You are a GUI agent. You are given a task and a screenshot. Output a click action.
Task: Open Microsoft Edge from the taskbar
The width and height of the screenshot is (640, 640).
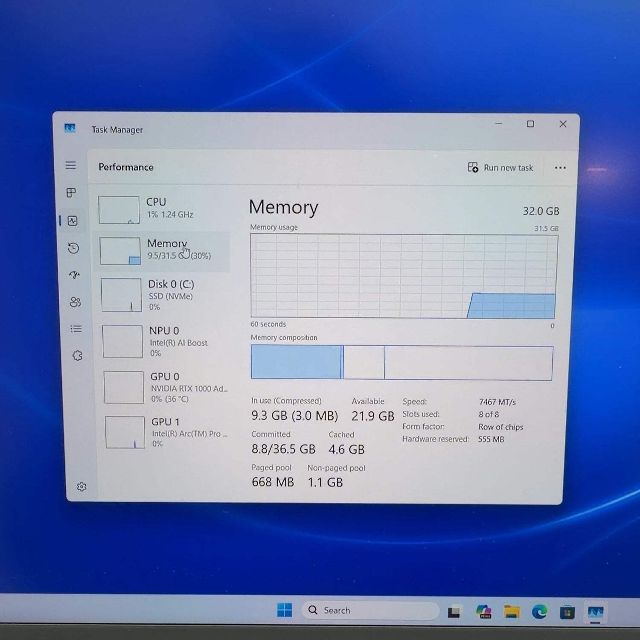click(539, 612)
